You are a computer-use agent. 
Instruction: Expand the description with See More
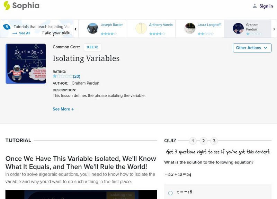pos(63,108)
